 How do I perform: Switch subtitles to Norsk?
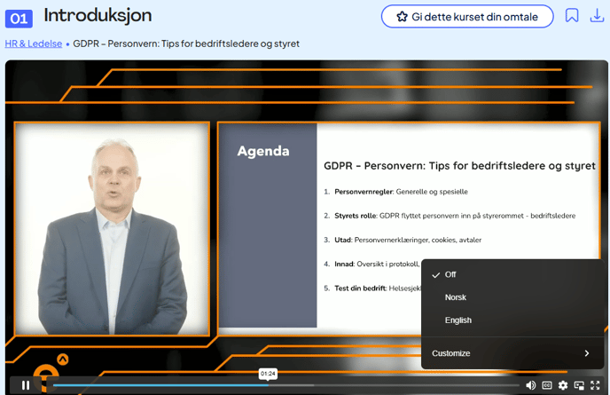click(x=455, y=297)
